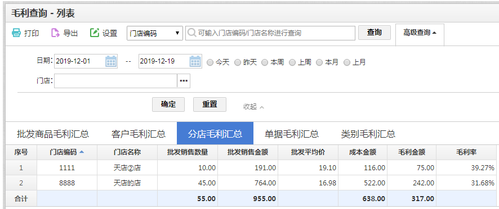Switch to 批发商品毛利汇总 tab
The height and width of the screenshot is (209, 499).
pyautogui.click(x=53, y=134)
